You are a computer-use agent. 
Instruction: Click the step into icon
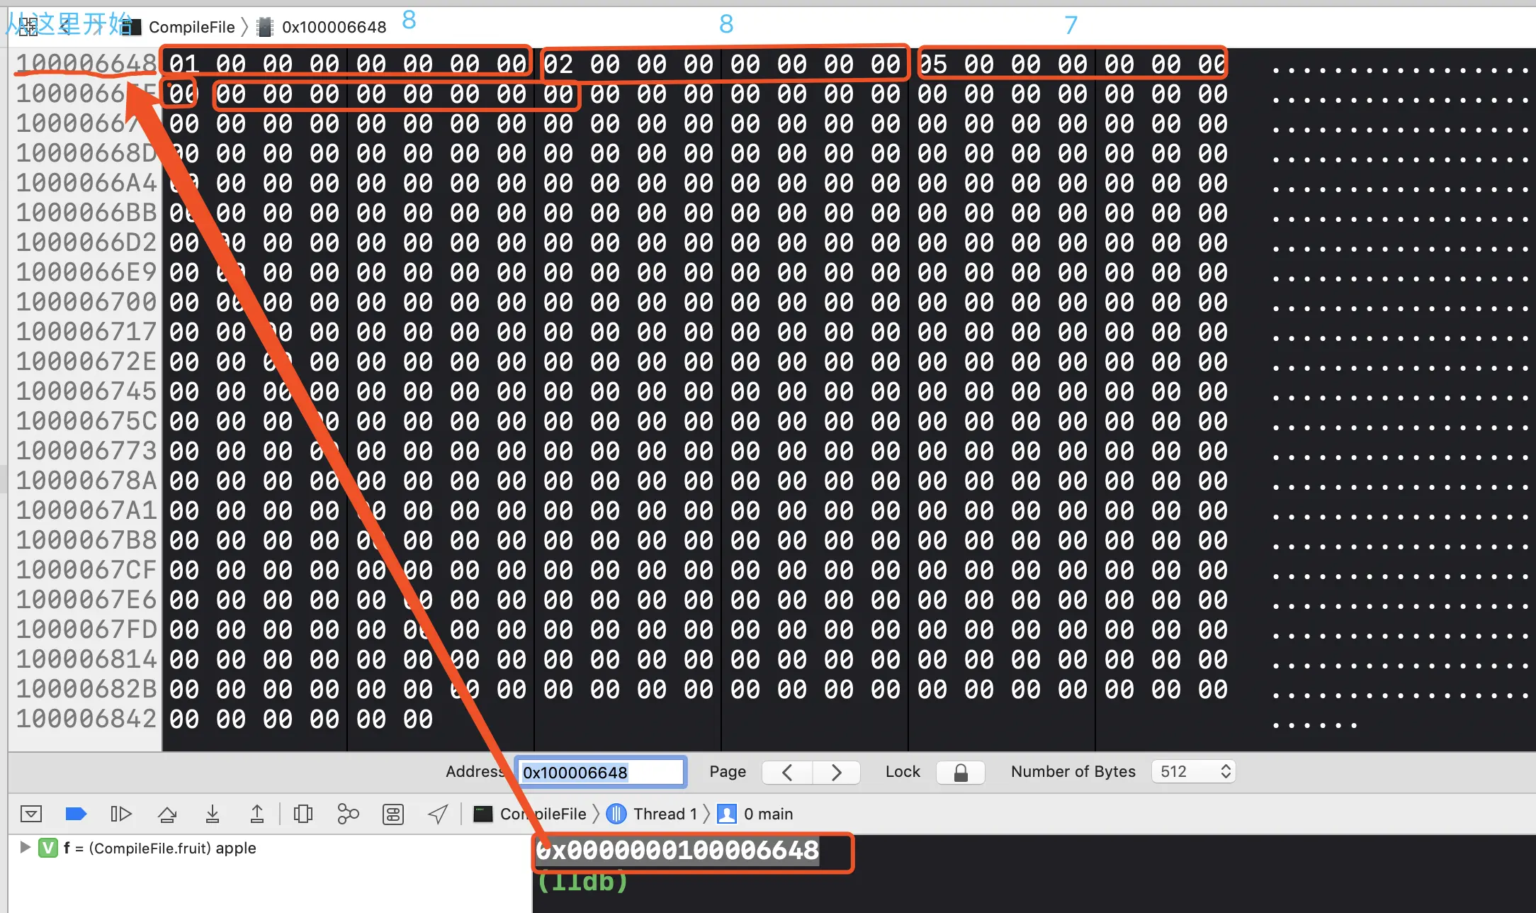click(212, 814)
